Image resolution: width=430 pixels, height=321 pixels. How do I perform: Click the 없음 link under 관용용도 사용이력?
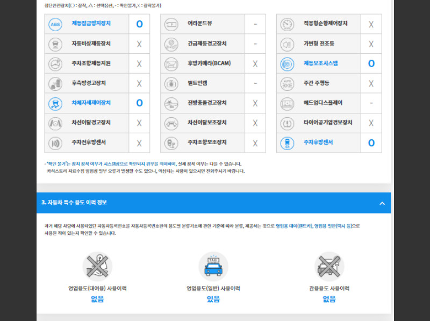(329, 298)
